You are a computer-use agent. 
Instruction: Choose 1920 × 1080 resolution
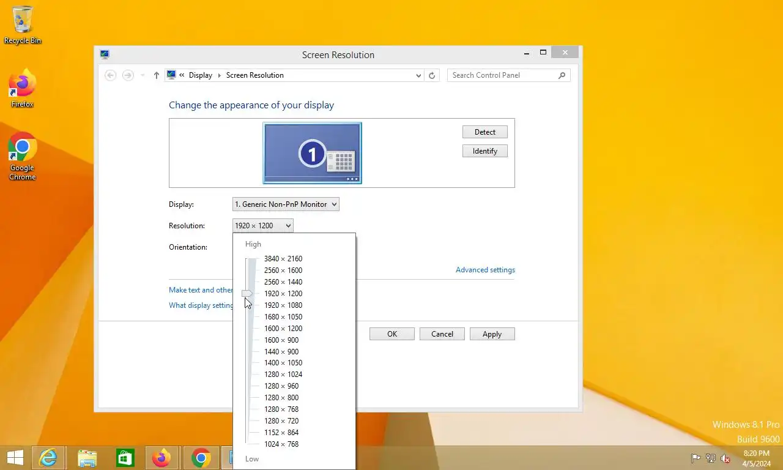click(x=283, y=305)
